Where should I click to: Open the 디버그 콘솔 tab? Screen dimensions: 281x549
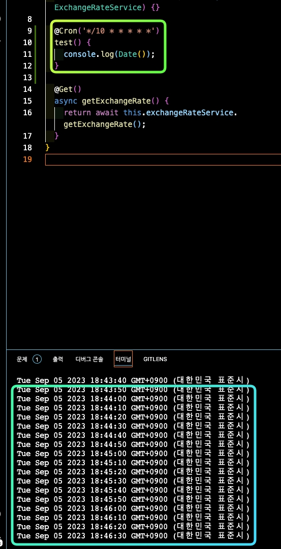click(x=89, y=359)
